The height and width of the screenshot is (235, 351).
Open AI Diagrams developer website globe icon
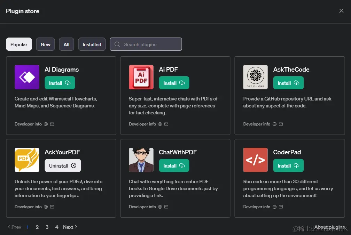[46, 124]
